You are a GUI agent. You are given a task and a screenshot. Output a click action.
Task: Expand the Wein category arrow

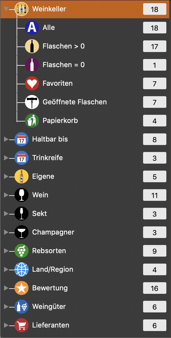click(6, 195)
